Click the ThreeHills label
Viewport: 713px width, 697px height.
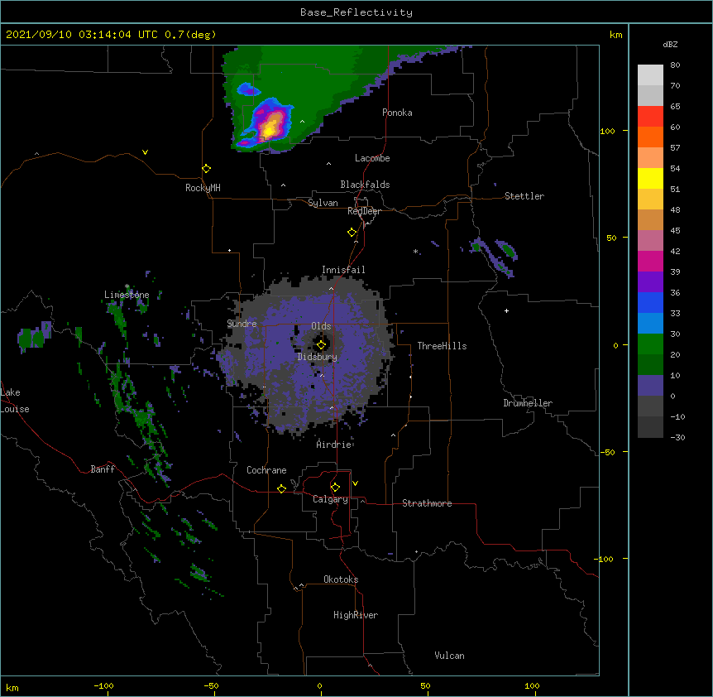click(442, 346)
